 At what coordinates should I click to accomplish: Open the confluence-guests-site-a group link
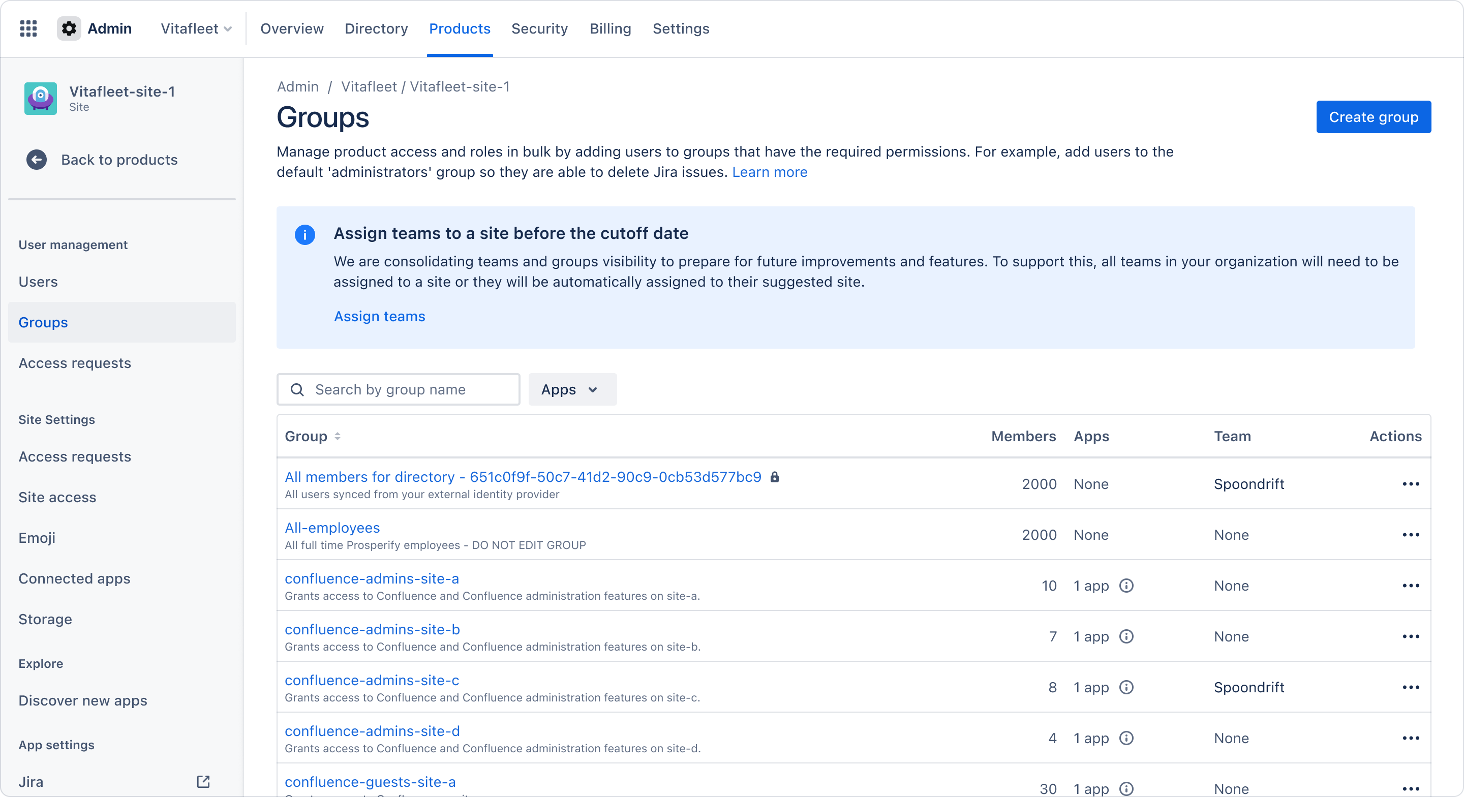(x=370, y=782)
